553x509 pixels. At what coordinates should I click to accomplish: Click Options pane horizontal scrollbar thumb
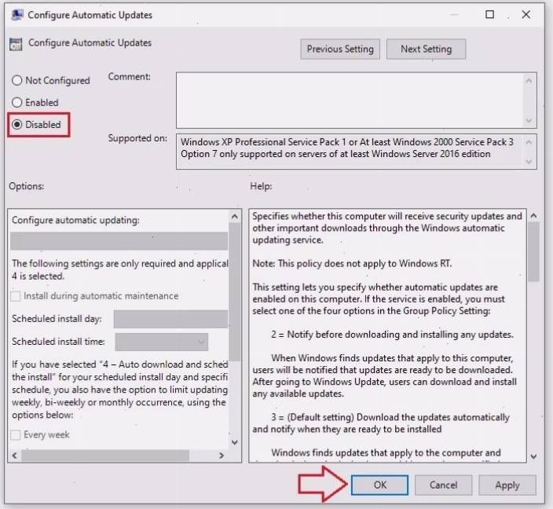(x=105, y=456)
